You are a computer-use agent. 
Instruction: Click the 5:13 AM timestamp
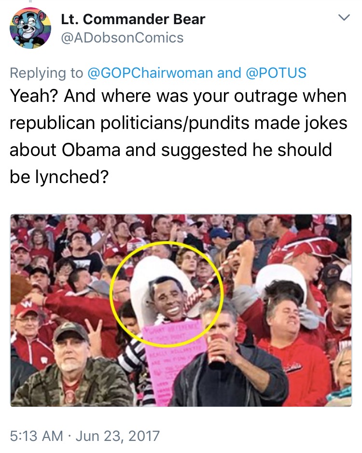[36, 436]
